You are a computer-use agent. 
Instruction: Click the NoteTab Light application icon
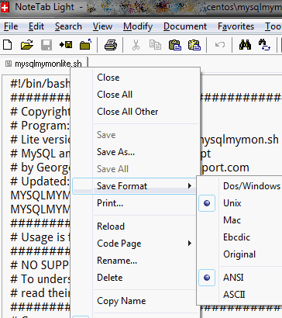[5, 7]
